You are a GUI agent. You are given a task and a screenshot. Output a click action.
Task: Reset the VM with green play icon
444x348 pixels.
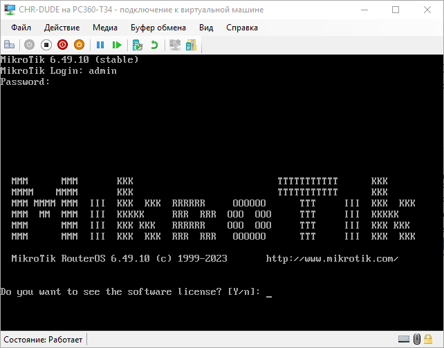coord(117,45)
